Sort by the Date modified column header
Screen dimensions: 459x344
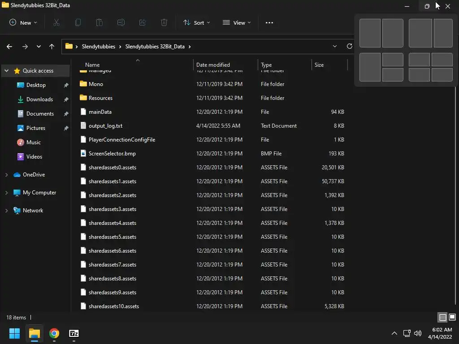pos(213,65)
